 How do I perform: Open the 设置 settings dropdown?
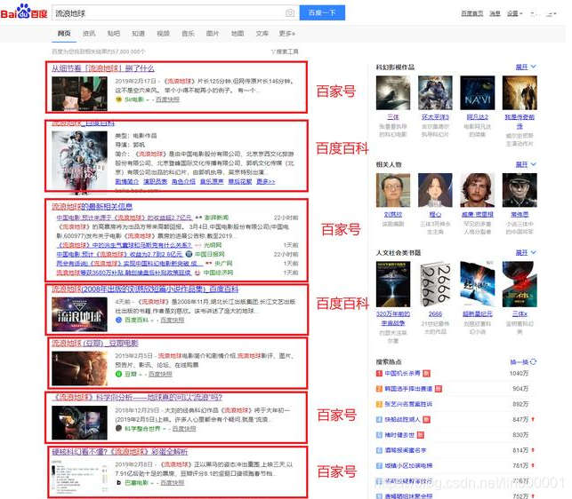click(514, 13)
